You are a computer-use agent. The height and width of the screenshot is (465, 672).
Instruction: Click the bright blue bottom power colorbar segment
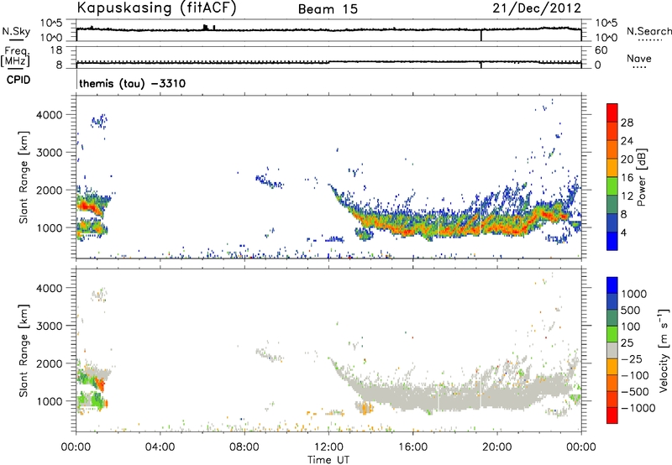tap(612, 241)
